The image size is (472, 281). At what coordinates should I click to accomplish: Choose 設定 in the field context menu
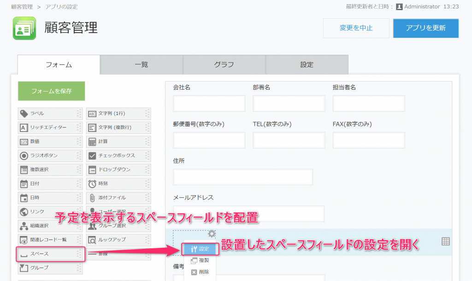click(x=200, y=249)
